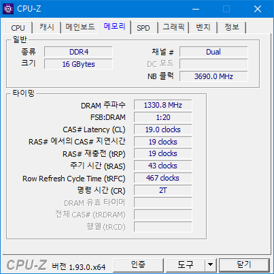Close the CPU-Z window
This screenshot has width=274, height=274.
click(258, 9)
